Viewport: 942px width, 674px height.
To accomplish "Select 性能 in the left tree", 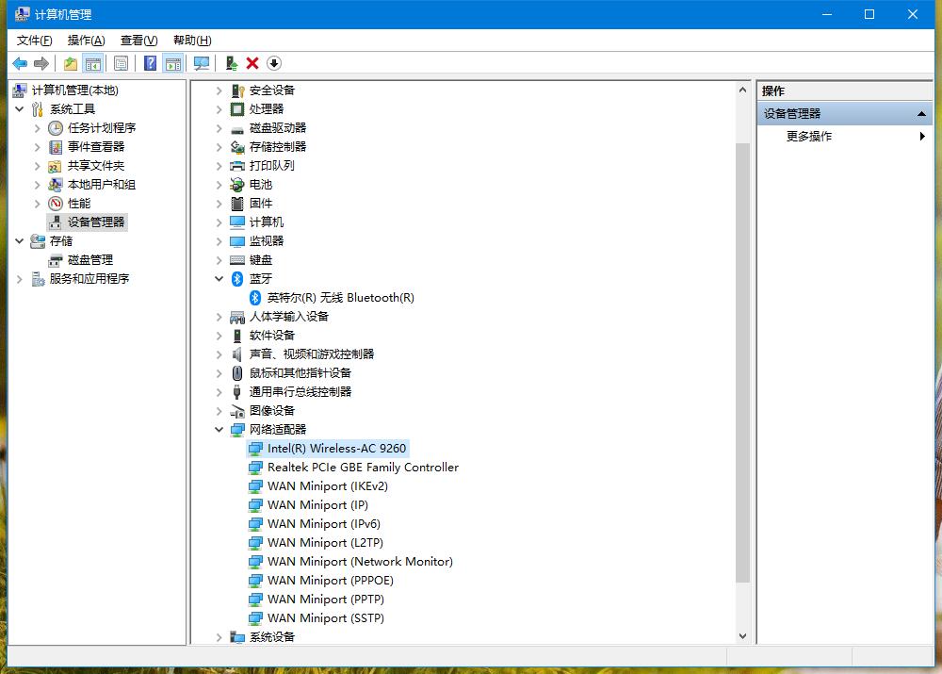I will (79, 204).
